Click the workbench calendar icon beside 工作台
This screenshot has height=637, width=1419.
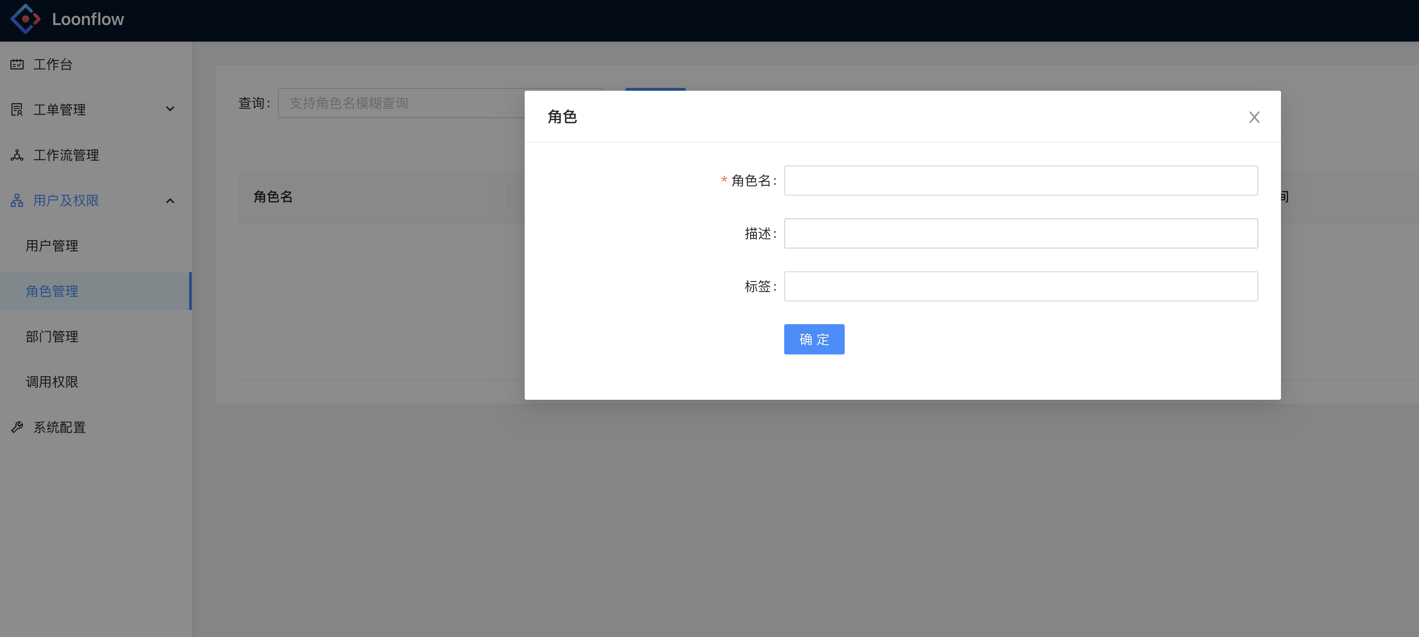coord(17,64)
